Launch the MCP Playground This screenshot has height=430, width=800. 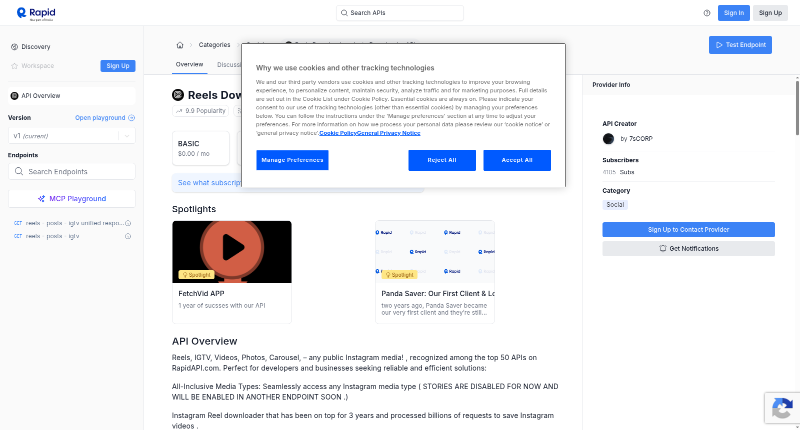pos(71,199)
